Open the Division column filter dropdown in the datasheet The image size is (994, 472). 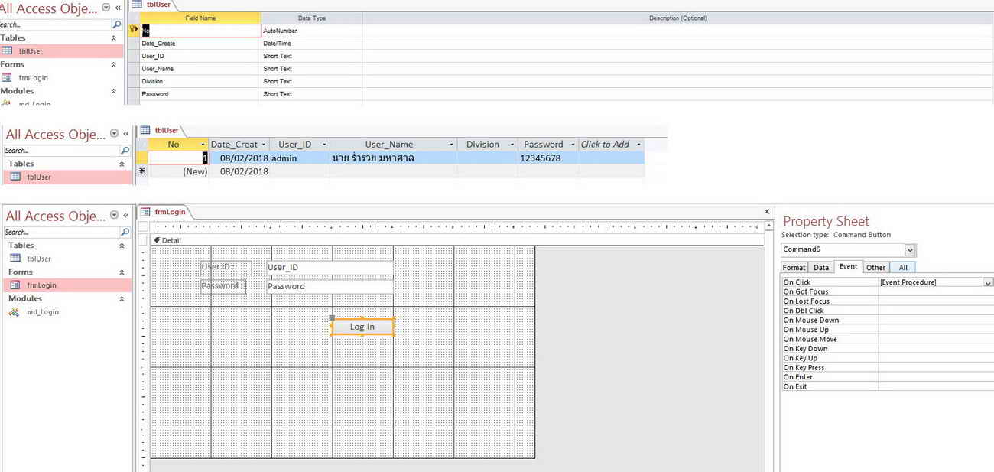click(512, 145)
